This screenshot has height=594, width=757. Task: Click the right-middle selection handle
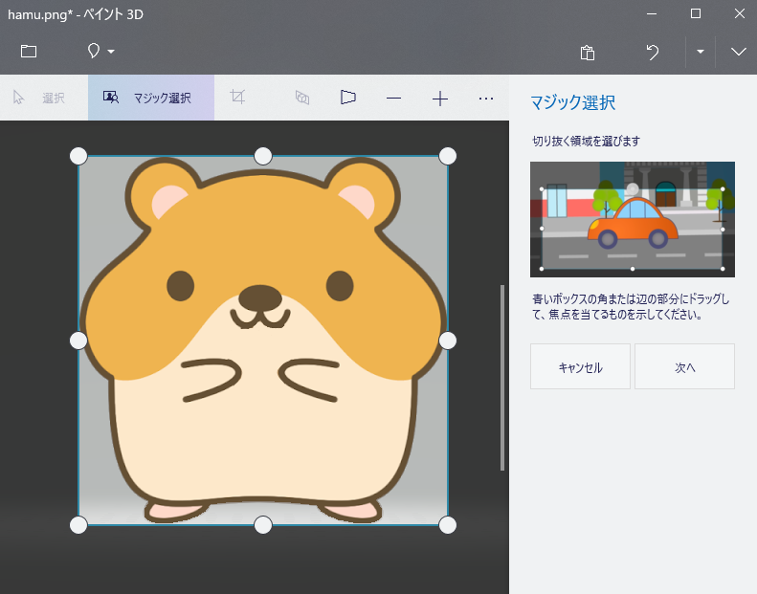click(448, 341)
